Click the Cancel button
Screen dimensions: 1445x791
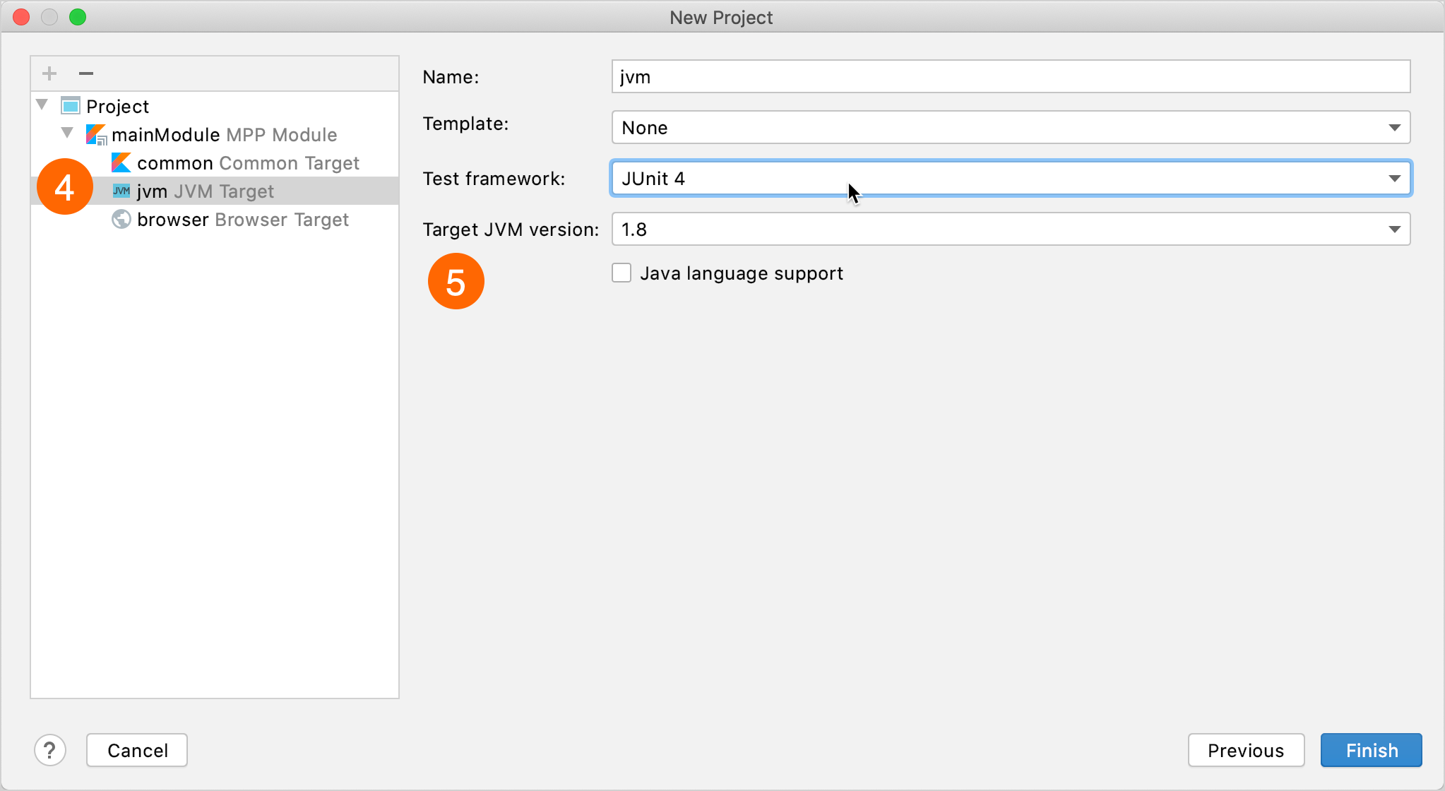click(x=137, y=750)
